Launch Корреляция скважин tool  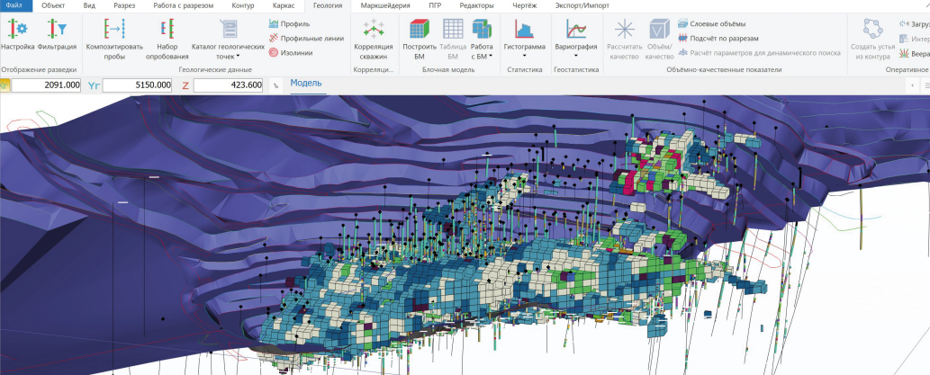coord(374,39)
